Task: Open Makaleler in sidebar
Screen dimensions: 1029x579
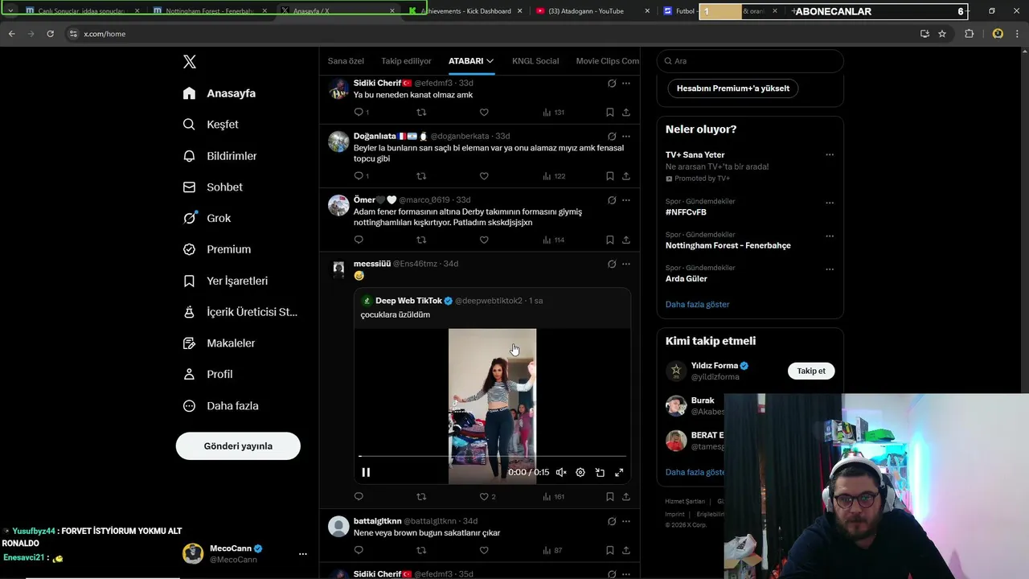Action: (x=219, y=343)
